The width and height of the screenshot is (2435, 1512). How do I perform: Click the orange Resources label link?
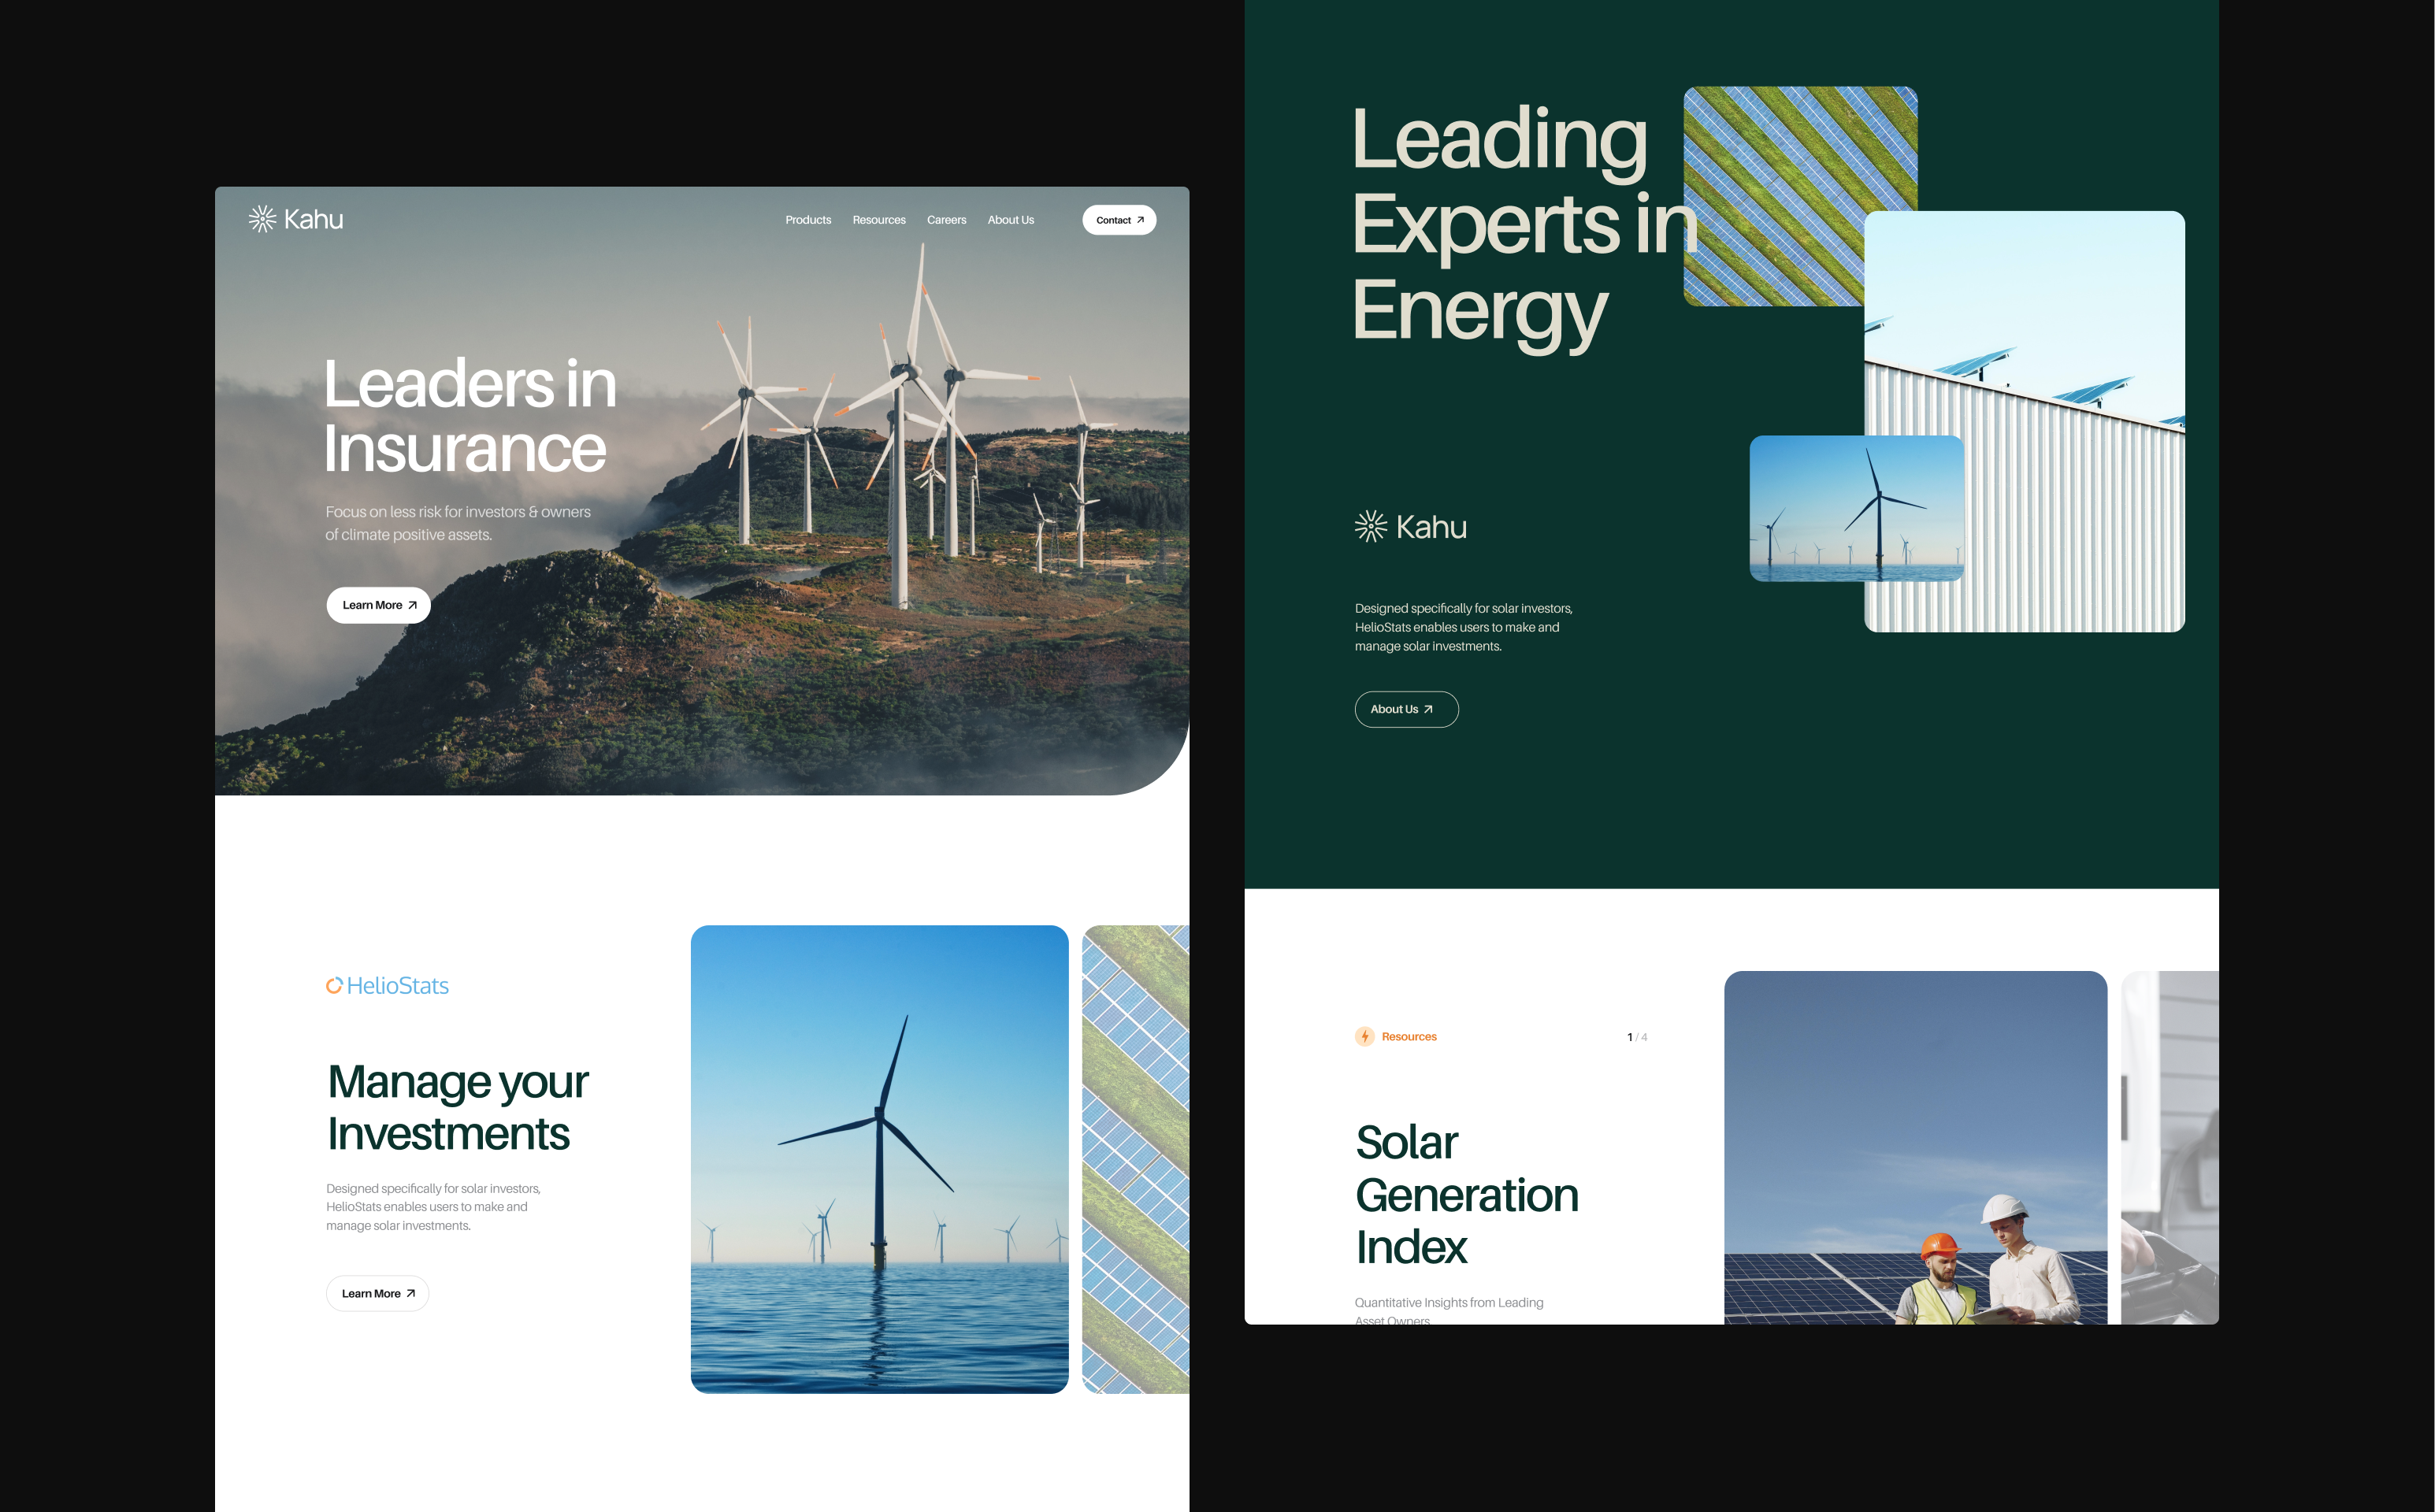1409,1037
